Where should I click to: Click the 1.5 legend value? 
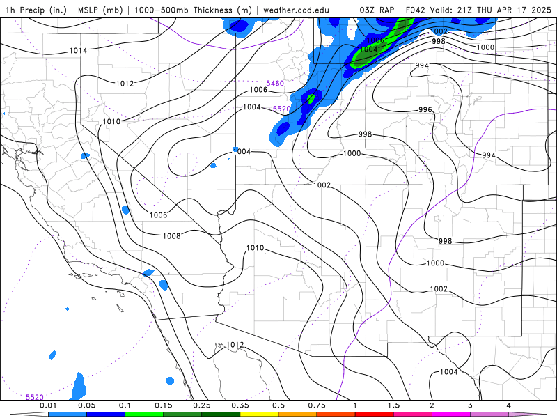tap(393, 405)
